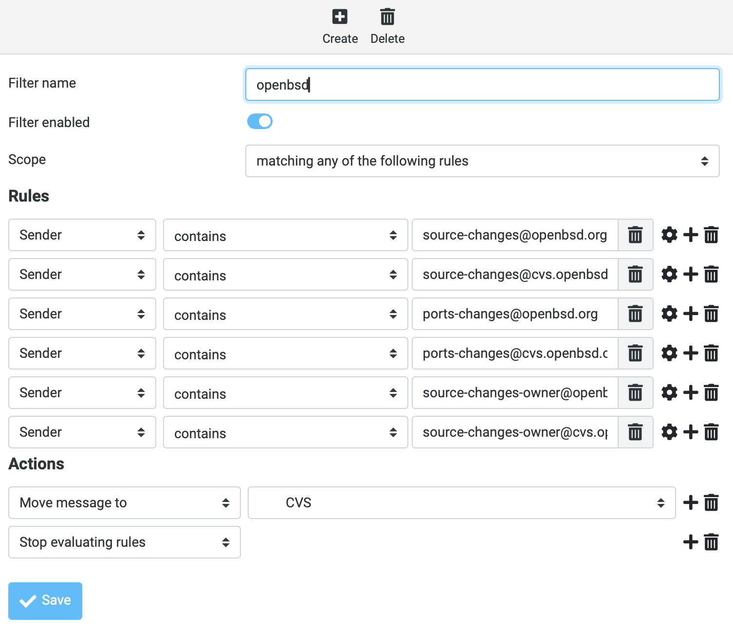Open Sender dropdown for source-changes-owner@openb rule

tap(82, 392)
